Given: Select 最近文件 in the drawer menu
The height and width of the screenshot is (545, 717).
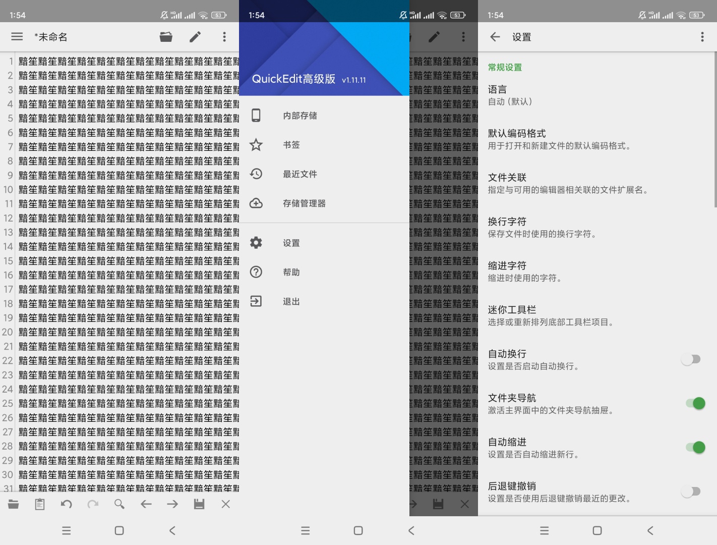Looking at the screenshot, I should tap(300, 174).
